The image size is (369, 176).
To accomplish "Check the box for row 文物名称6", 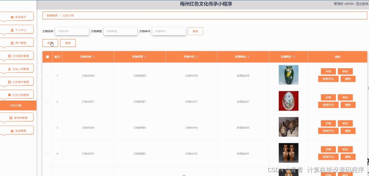I will point(48,127).
